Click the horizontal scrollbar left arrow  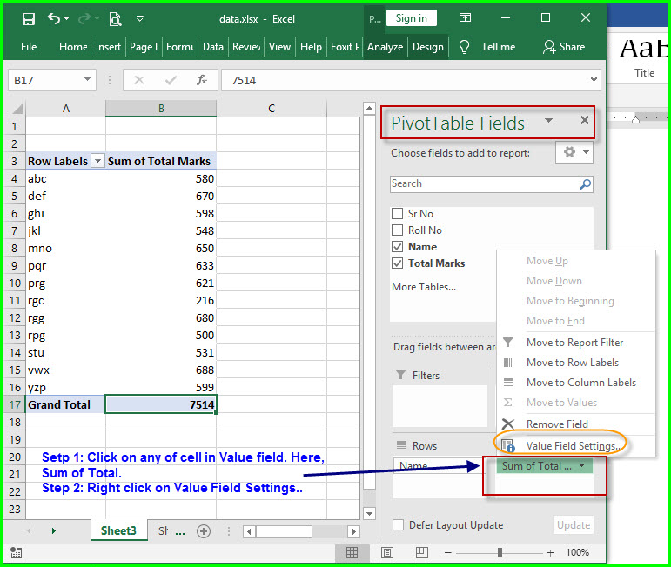pyautogui.click(x=249, y=532)
